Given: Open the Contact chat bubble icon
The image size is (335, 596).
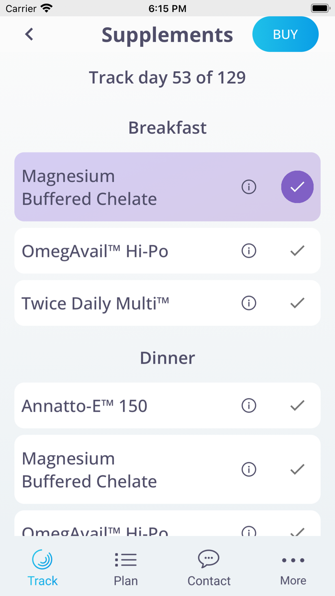Looking at the screenshot, I should [x=209, y=559].
